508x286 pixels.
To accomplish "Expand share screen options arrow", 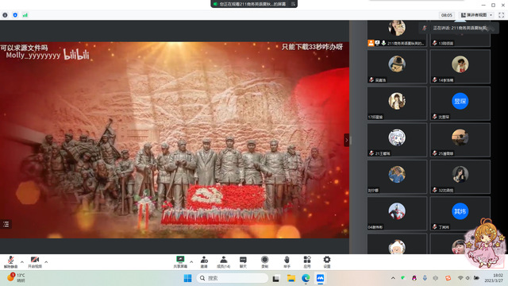I will [x=191, y=262].
